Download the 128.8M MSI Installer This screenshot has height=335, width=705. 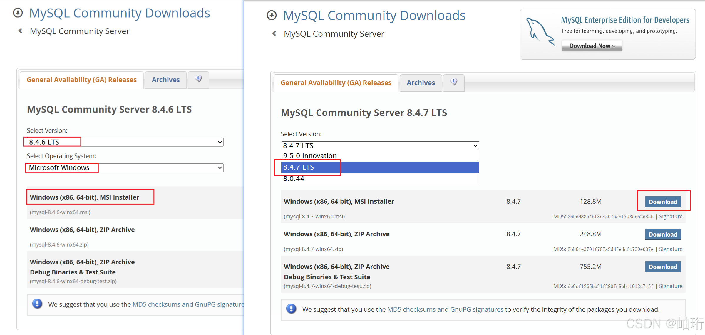coord(663,202)
